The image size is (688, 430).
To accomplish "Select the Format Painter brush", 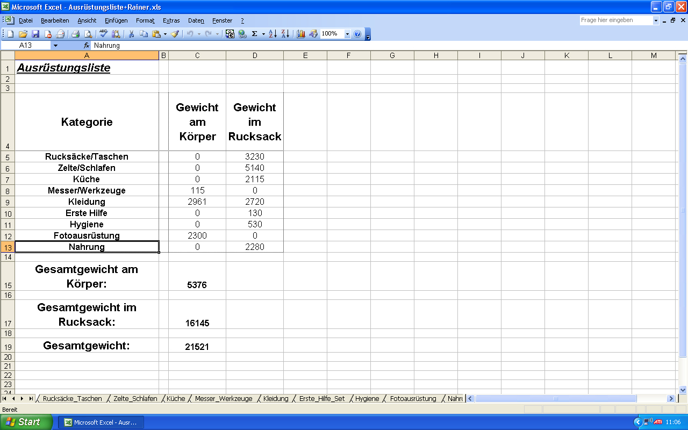I will 175,34.
